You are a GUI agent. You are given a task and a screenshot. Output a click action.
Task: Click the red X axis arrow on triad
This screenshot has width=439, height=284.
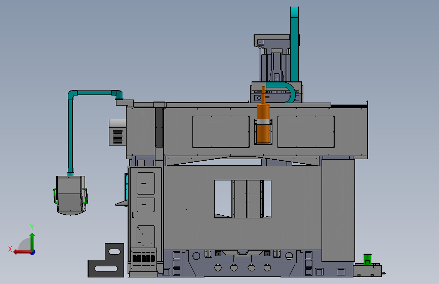click(x=22, y=252)
